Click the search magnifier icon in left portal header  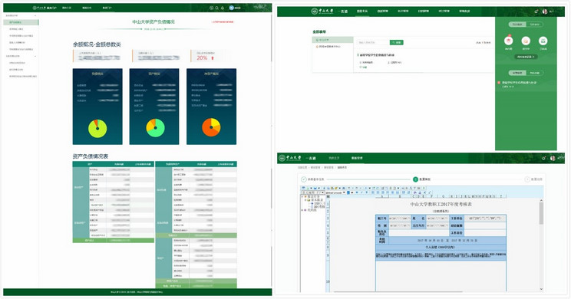pos(216,8)
